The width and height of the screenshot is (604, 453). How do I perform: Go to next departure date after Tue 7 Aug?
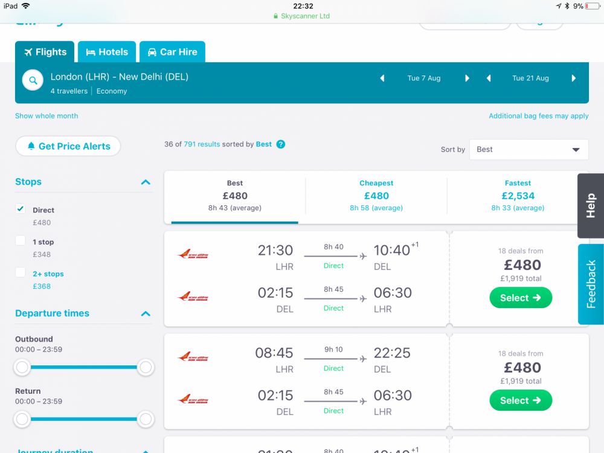coord(467,78)
